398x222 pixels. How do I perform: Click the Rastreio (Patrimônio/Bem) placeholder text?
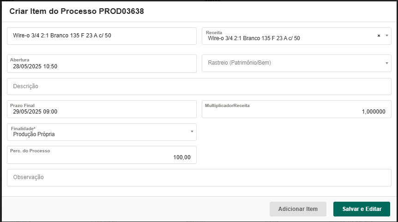pyautogui.click(x=239, y=63)
